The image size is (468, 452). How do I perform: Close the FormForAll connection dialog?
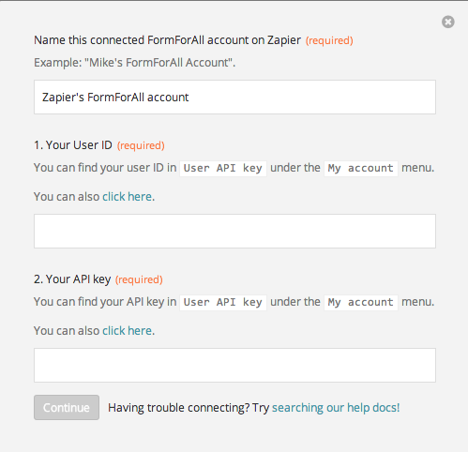448,22
